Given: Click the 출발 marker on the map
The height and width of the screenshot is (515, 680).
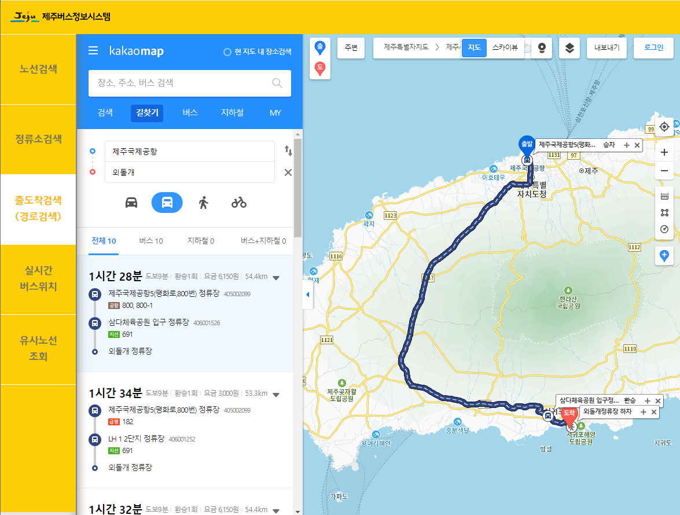Looking at the screenshot, I should pos(527,145).
